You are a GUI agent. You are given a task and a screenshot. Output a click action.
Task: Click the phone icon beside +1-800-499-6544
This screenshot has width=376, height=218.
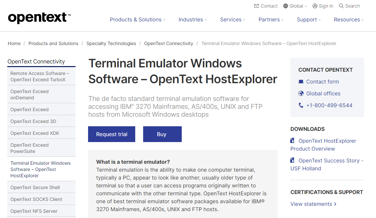coord(301,105)
